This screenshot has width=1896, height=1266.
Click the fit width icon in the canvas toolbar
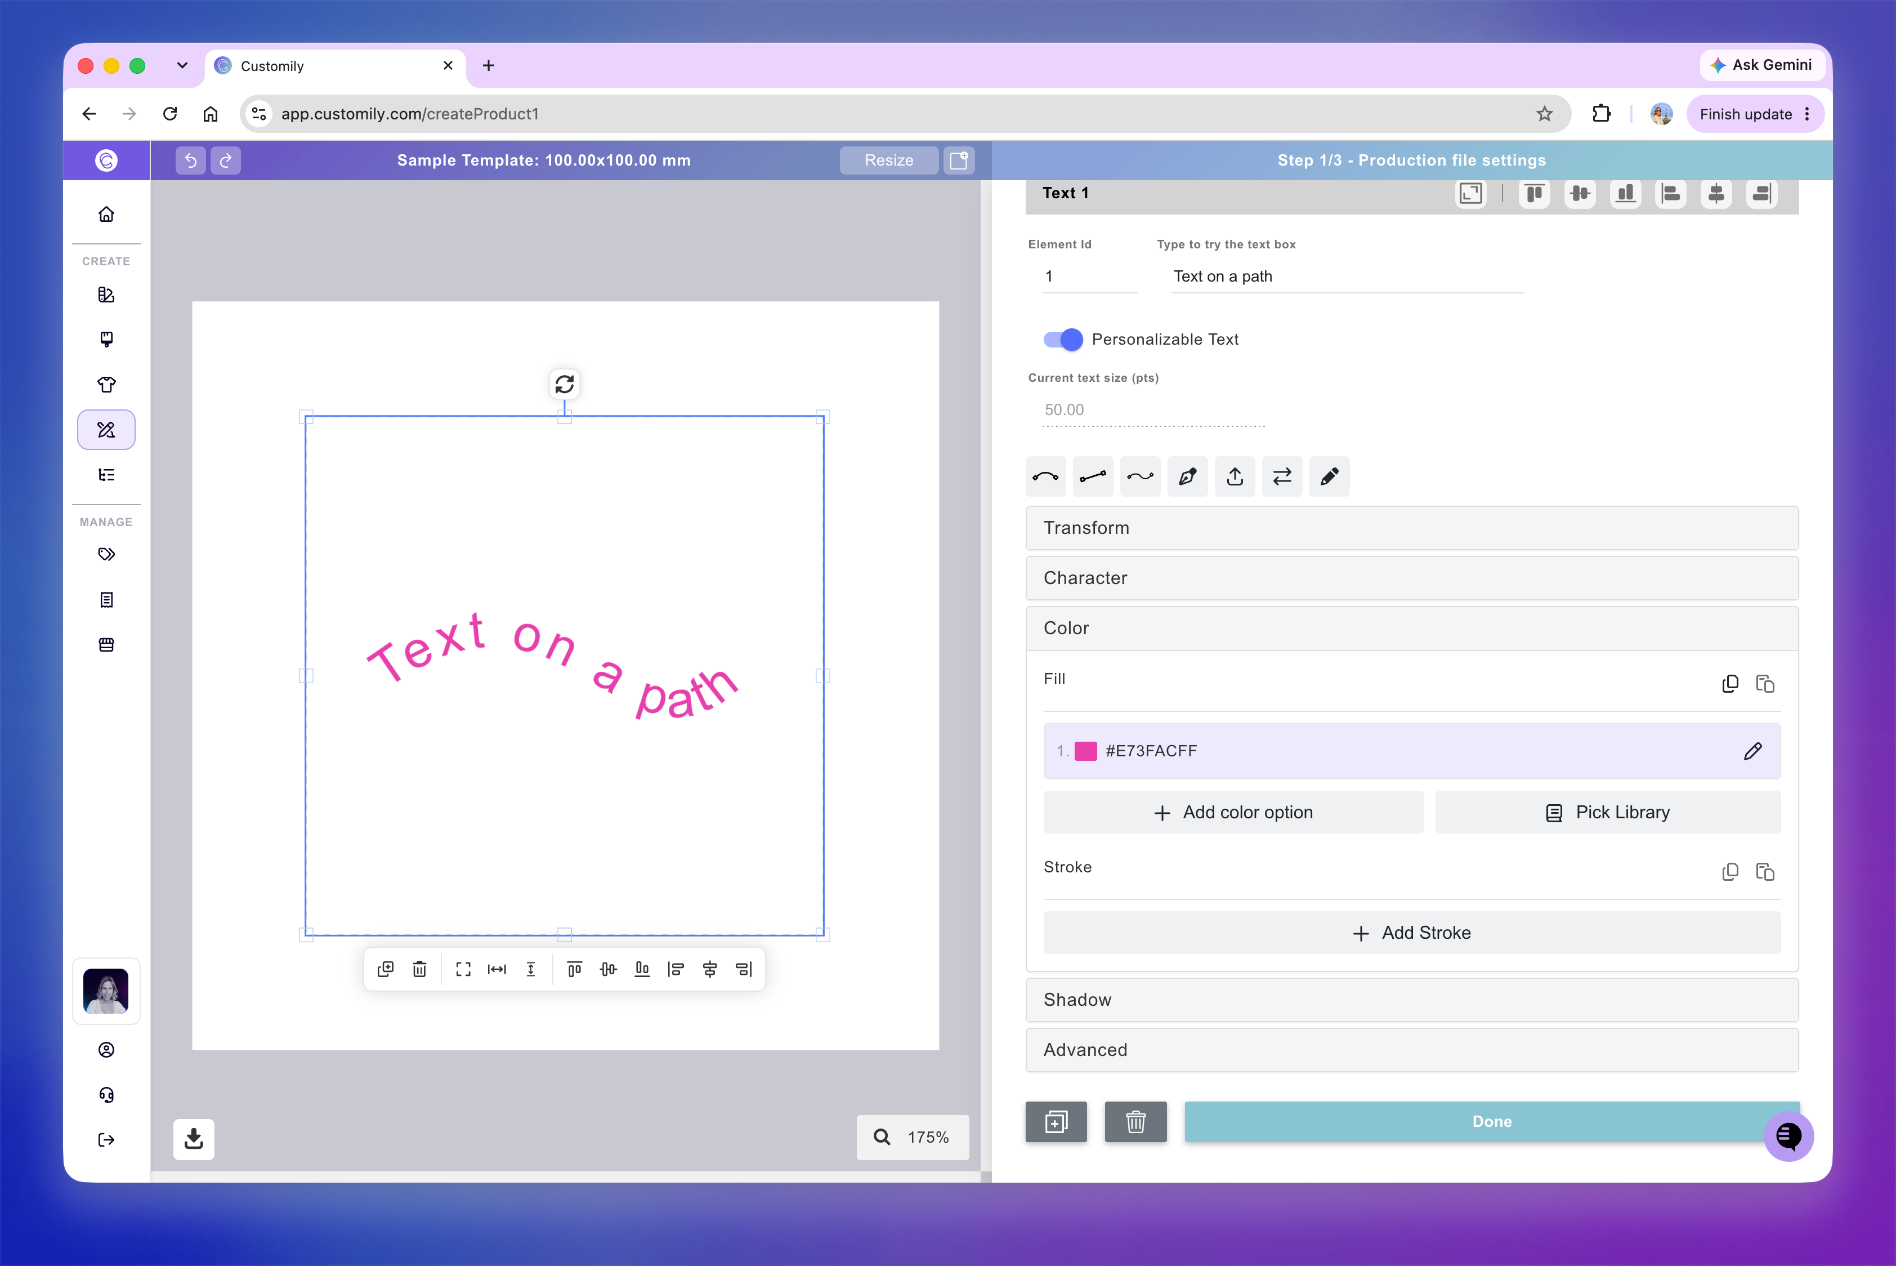point(497,969)
